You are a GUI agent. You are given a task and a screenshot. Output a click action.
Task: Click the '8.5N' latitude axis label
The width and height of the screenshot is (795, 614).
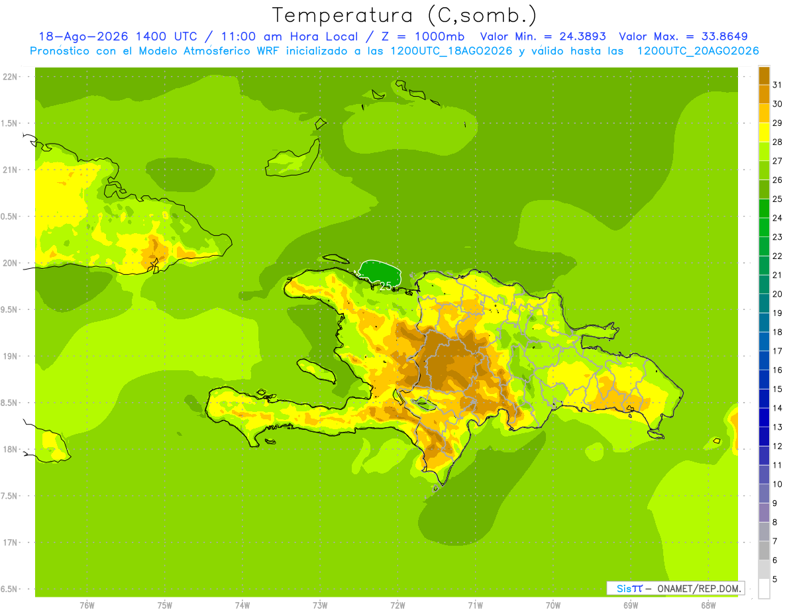click(x=10, y=403)
